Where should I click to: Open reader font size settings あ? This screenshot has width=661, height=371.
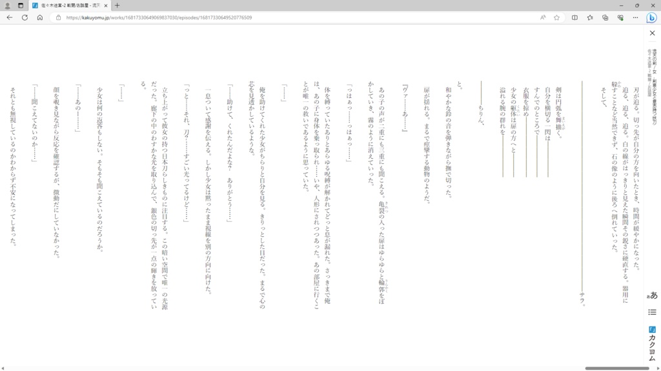(652, 295)
